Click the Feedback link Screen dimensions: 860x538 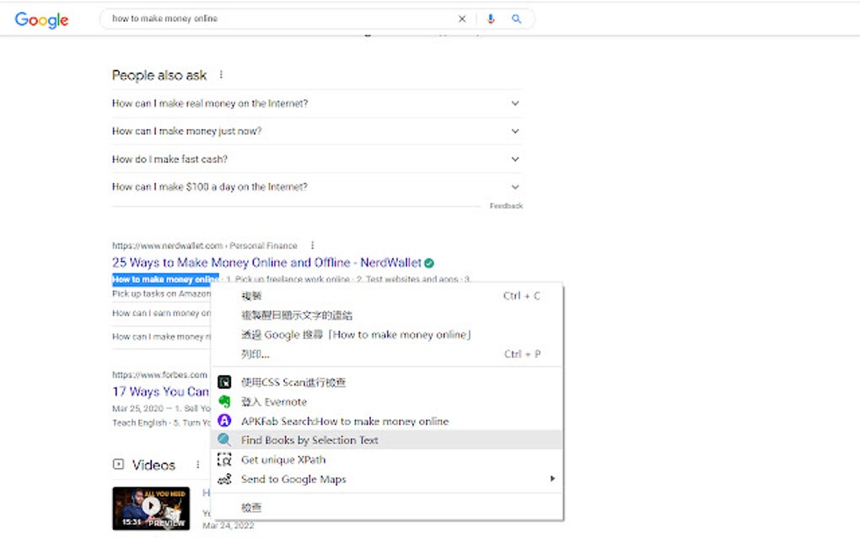point(506,205)
